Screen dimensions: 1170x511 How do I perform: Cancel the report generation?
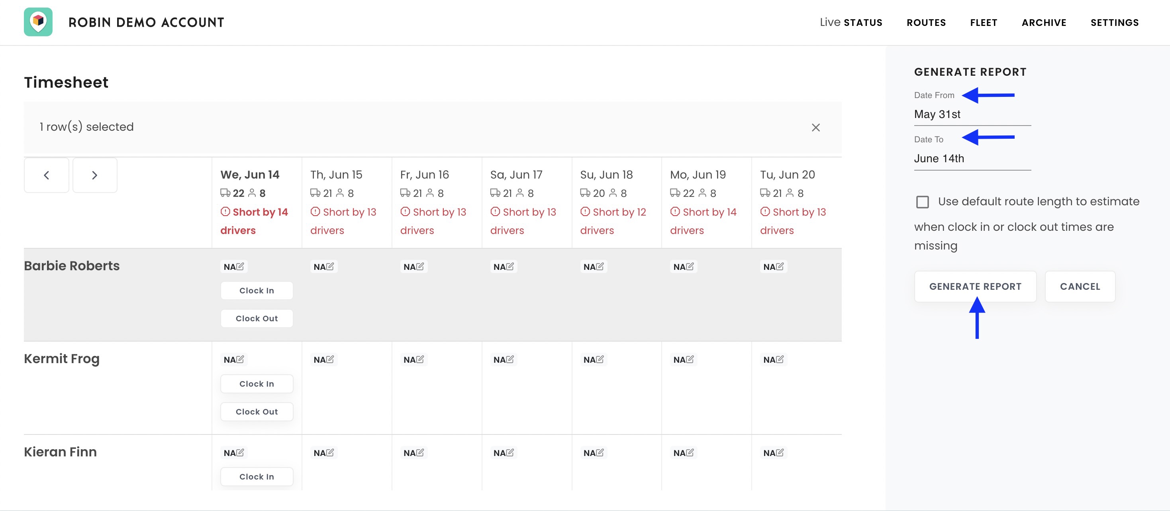tap(1080, 287)
